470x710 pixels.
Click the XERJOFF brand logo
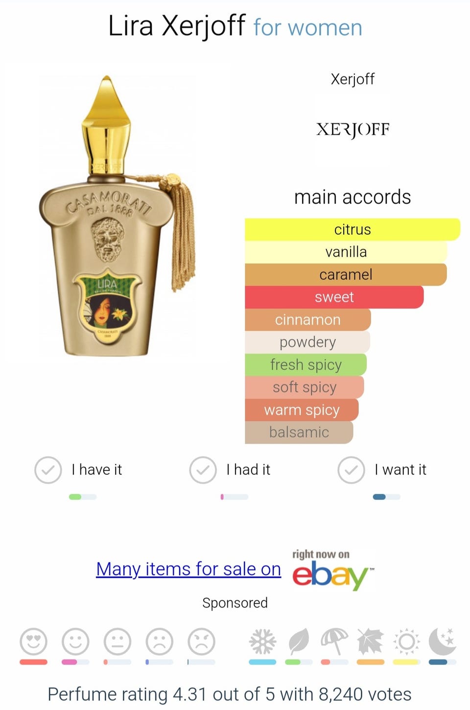tap(352, 129)
